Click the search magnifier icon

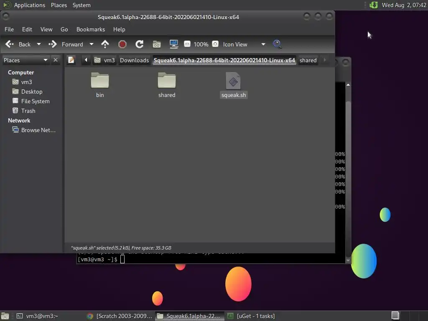click(278, 44)
